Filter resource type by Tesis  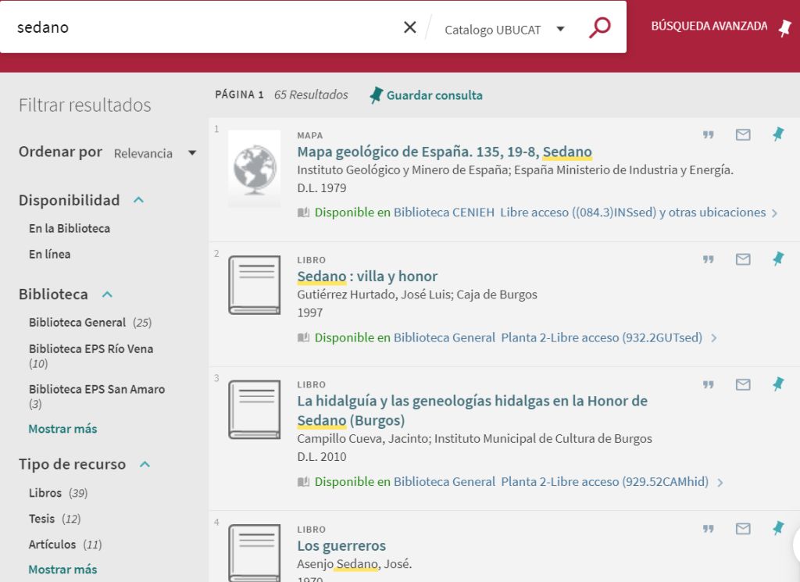(55, 519)
